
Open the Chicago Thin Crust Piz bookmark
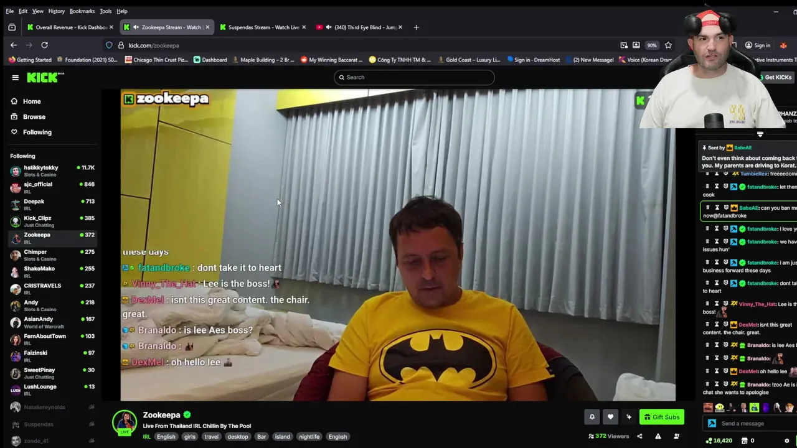(x=157, y=60)
